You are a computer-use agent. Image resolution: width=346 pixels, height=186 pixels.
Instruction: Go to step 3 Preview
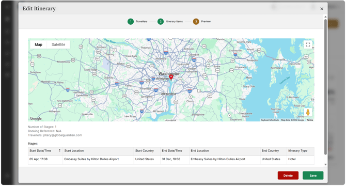(202, 21)
